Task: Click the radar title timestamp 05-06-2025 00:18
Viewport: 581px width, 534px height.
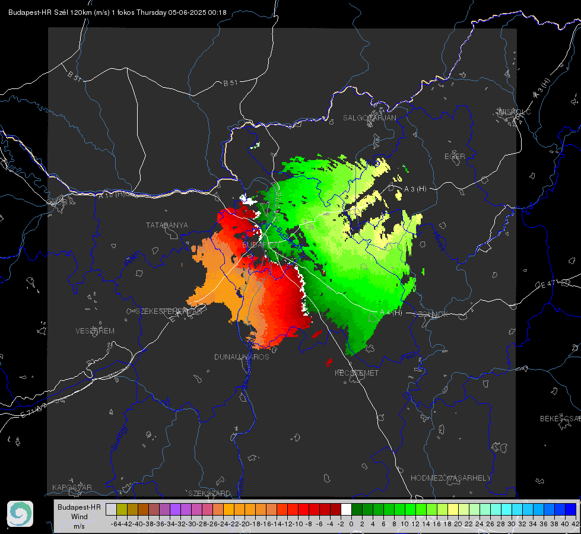Action: [197, 12]
